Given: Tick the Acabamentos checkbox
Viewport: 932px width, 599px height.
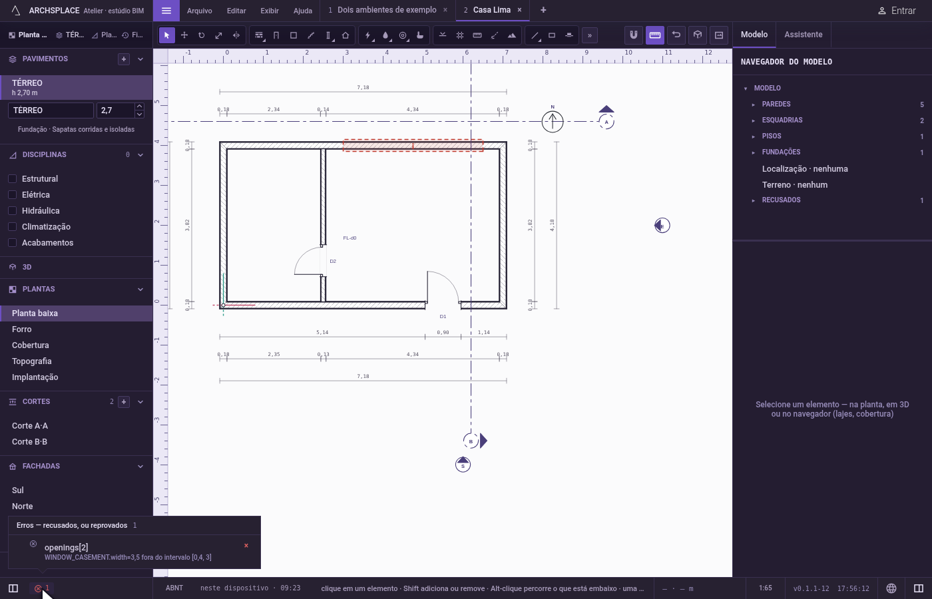Looking at the screenshot, I should (x=12, y=243).
